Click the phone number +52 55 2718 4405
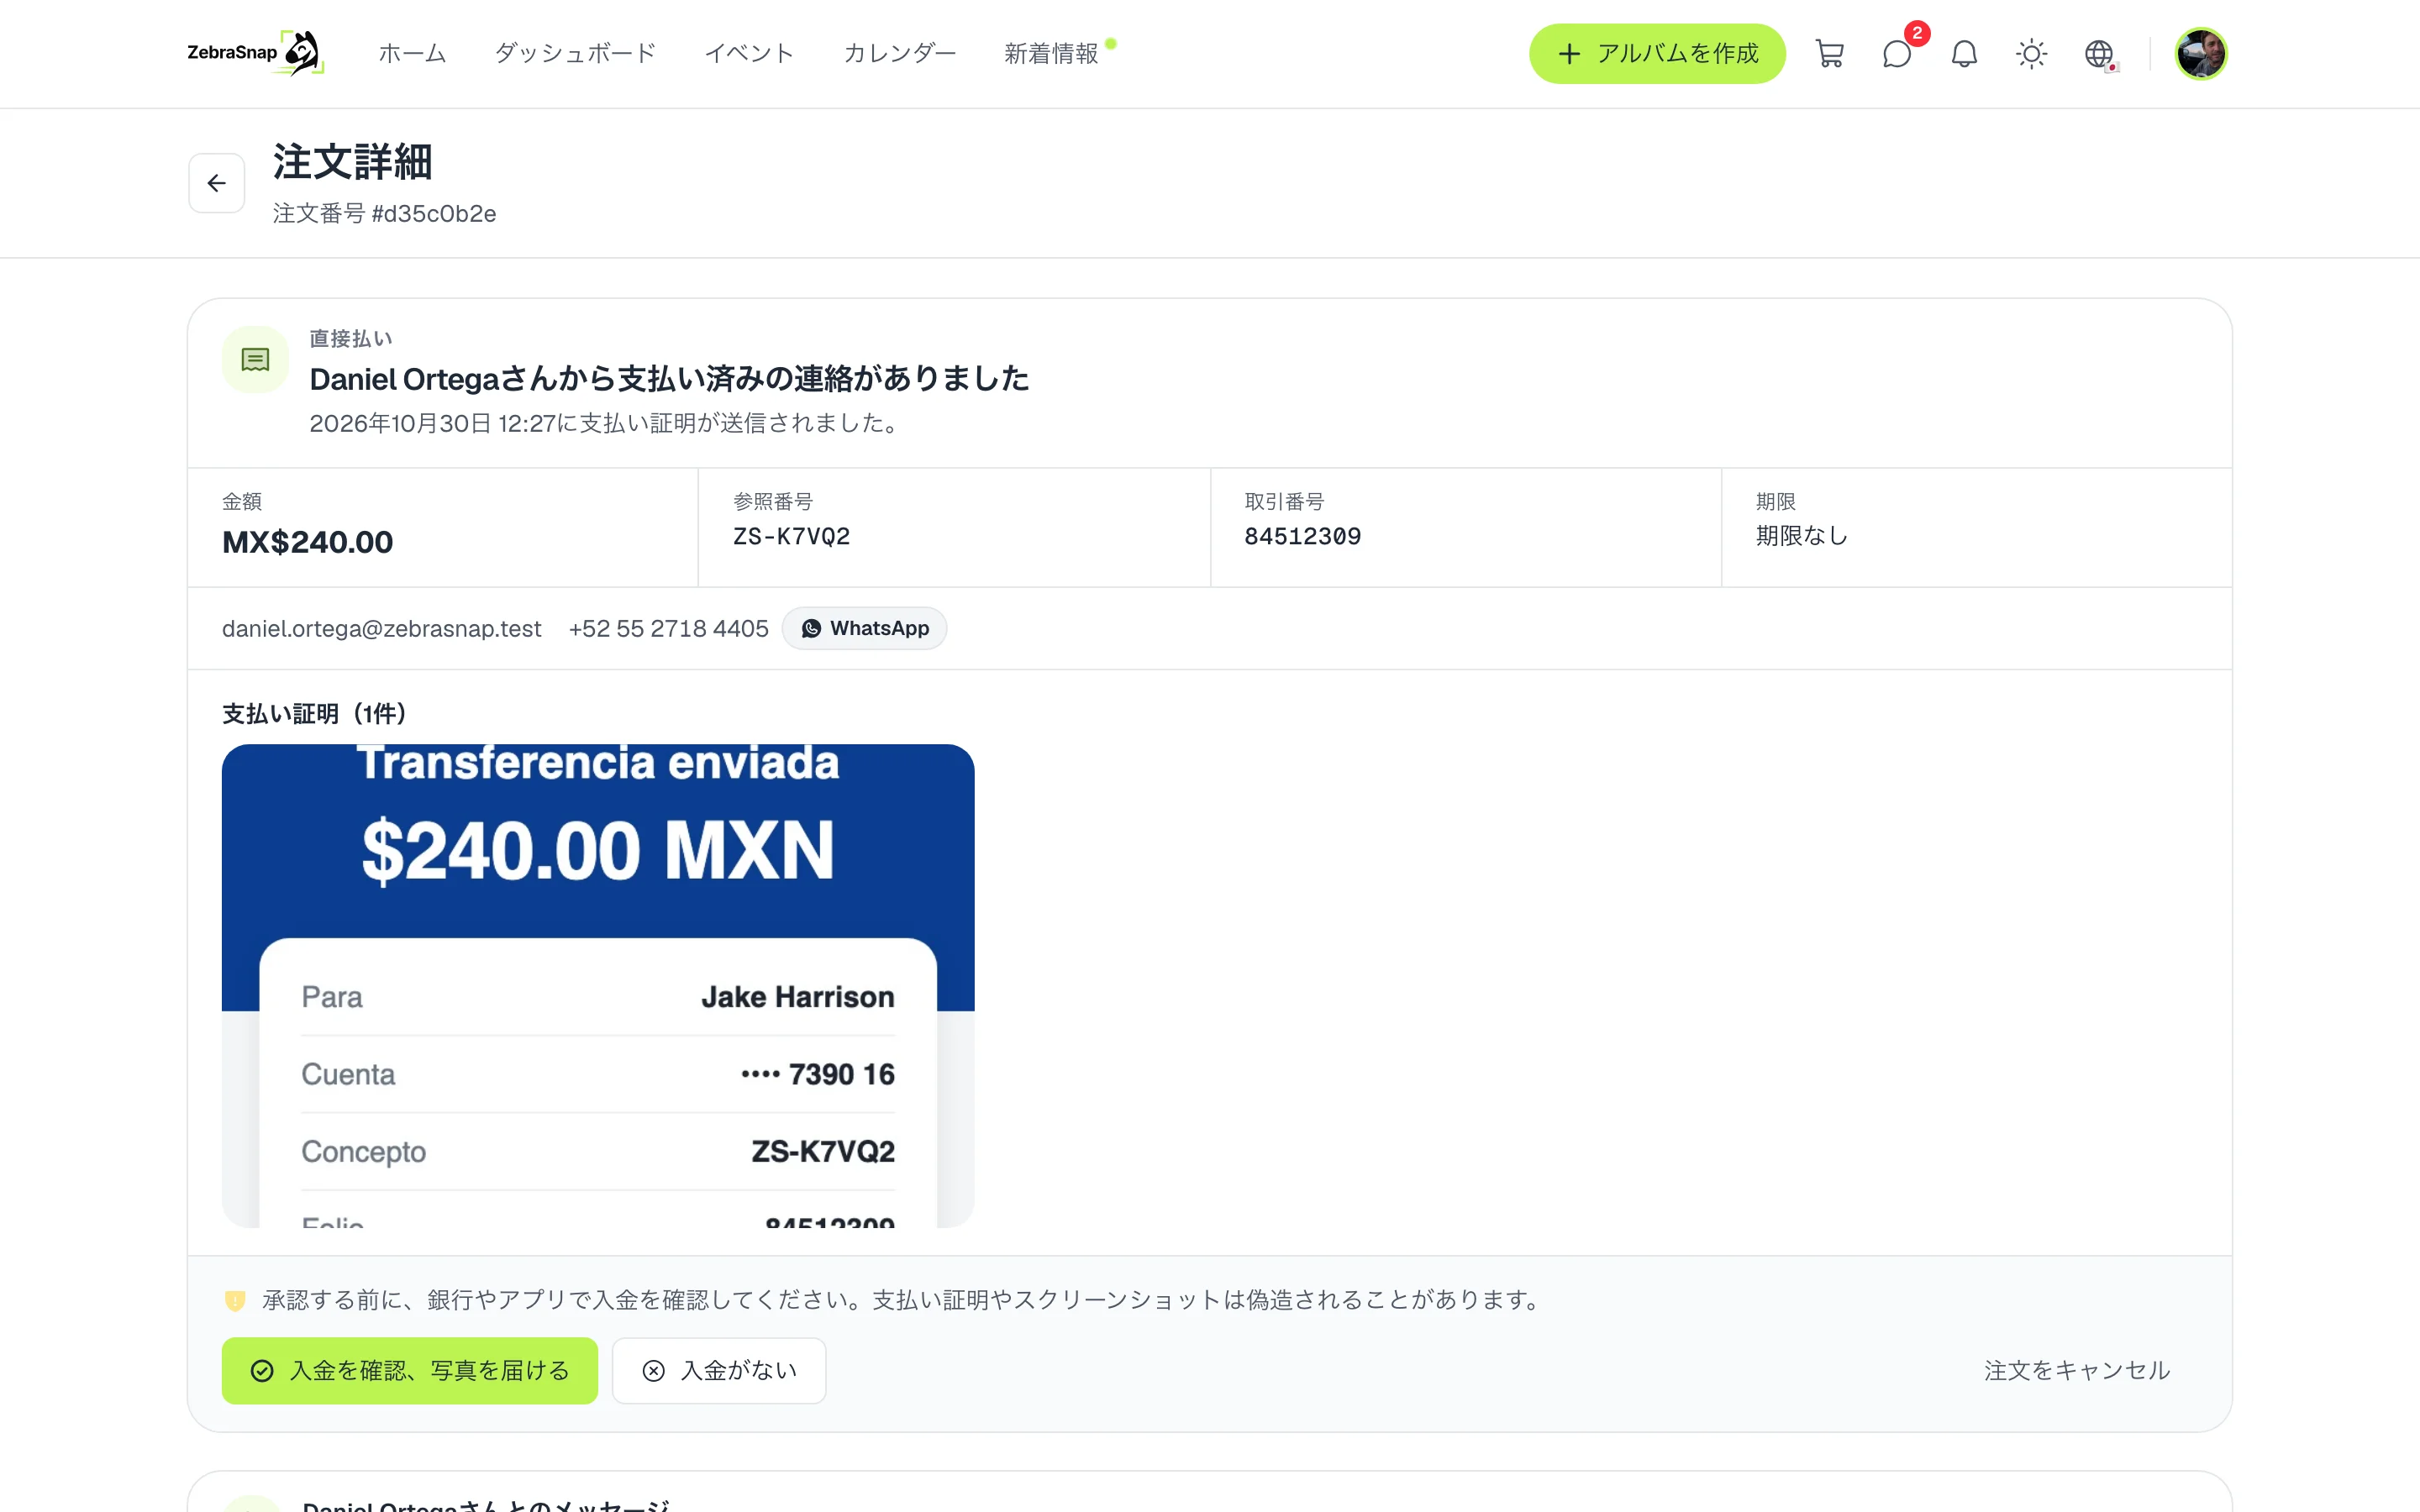Screen dimensions: 2420x1512 668,628
